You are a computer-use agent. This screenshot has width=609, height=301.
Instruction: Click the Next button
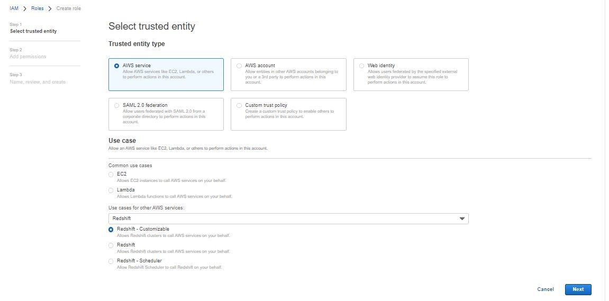[x=578, y=289]
